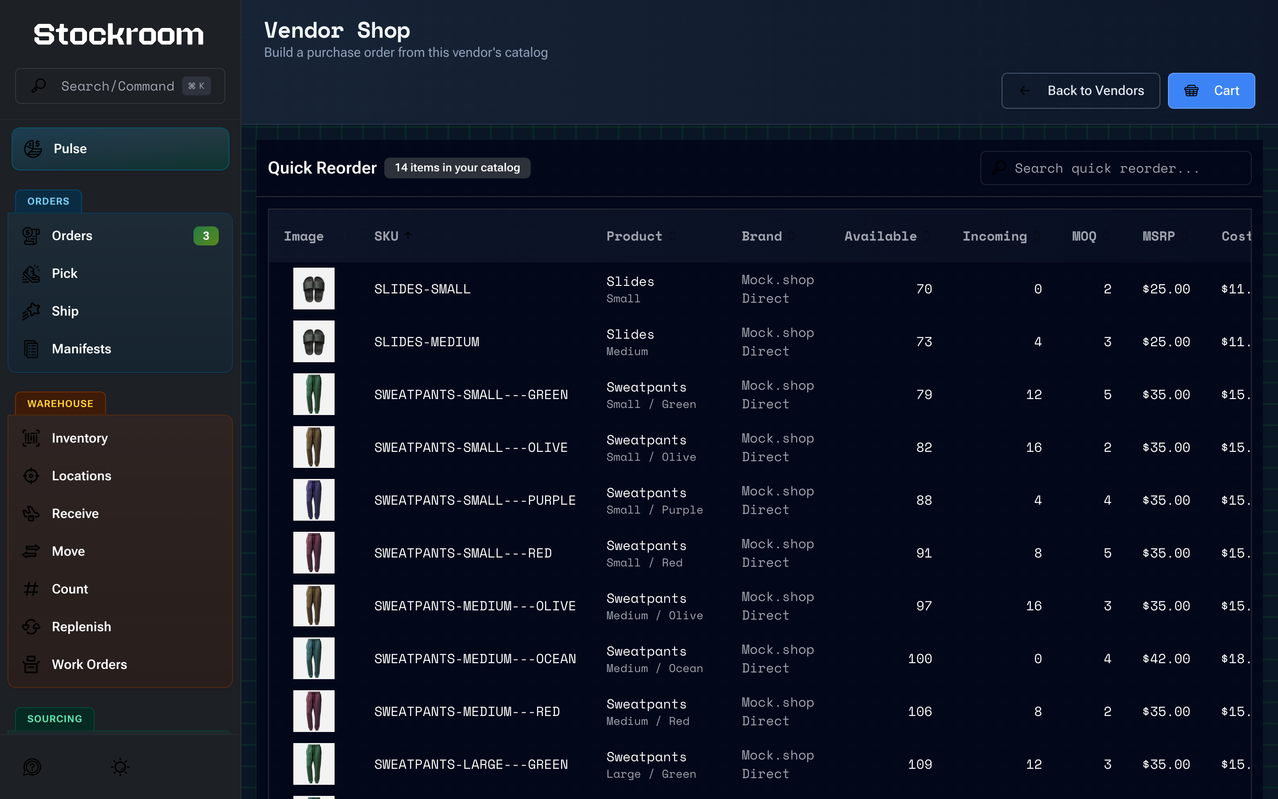
Task: Select the SWEATPANTS-MEDIUM---OCEAN SKU text
Action: [475, 659]
